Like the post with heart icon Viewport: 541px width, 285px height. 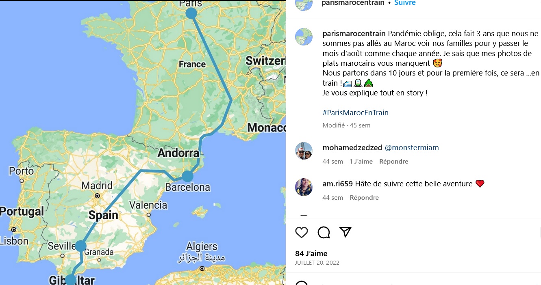click(301, 232)
